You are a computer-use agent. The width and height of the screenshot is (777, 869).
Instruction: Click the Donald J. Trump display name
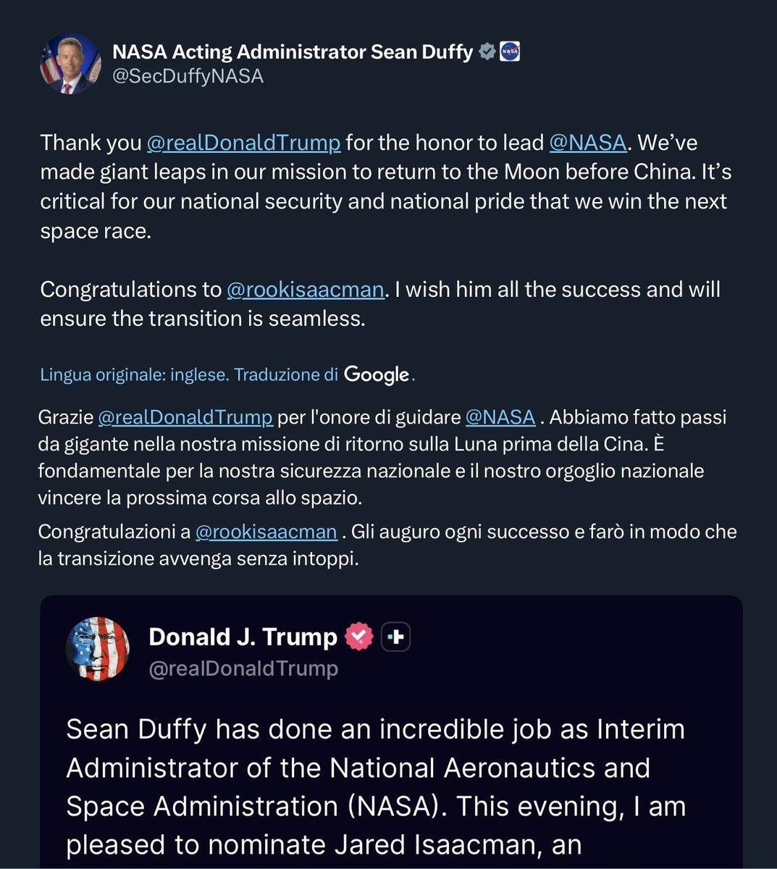(243, 637)
